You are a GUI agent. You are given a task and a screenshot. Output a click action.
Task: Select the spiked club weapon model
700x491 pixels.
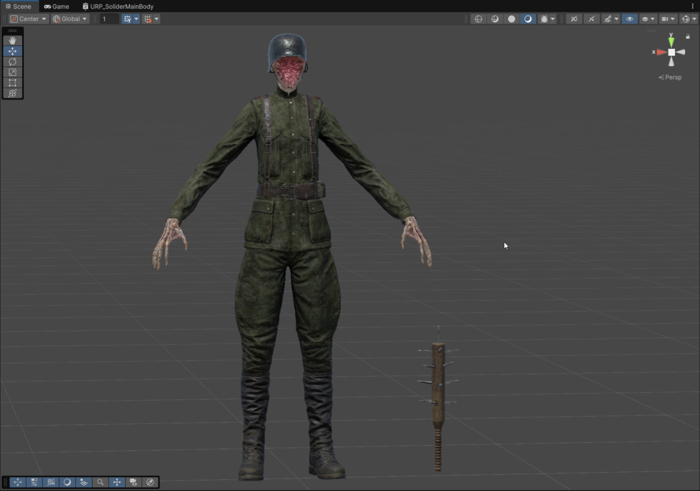point(438,400)
